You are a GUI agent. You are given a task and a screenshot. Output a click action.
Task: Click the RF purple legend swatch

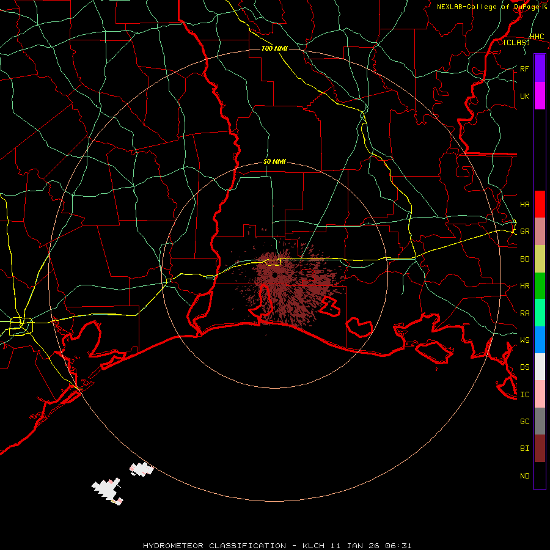(x=540, y=68)
